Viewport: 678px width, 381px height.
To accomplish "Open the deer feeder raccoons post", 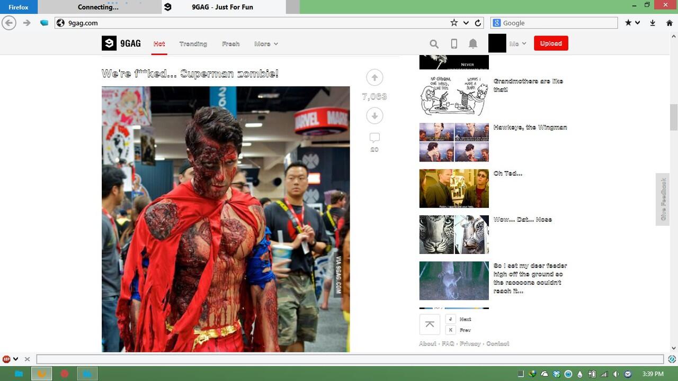I will tap(530, 278).
